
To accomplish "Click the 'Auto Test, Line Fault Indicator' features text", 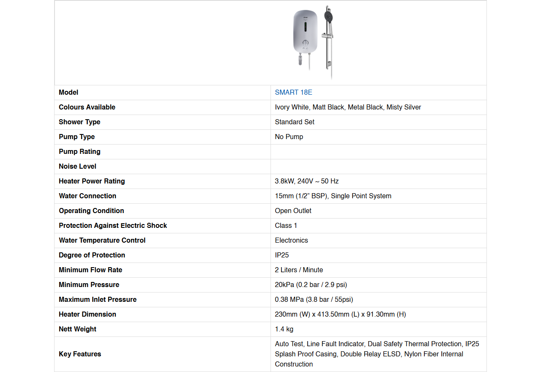I will coord(377,354).
